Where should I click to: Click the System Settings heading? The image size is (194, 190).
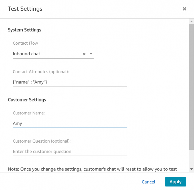[25, 30]
